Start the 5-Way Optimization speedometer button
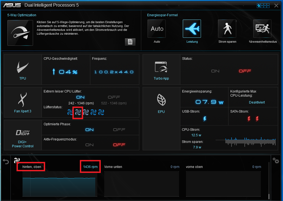283x201 pixels. pyautogui.click(x=20, y=33)
